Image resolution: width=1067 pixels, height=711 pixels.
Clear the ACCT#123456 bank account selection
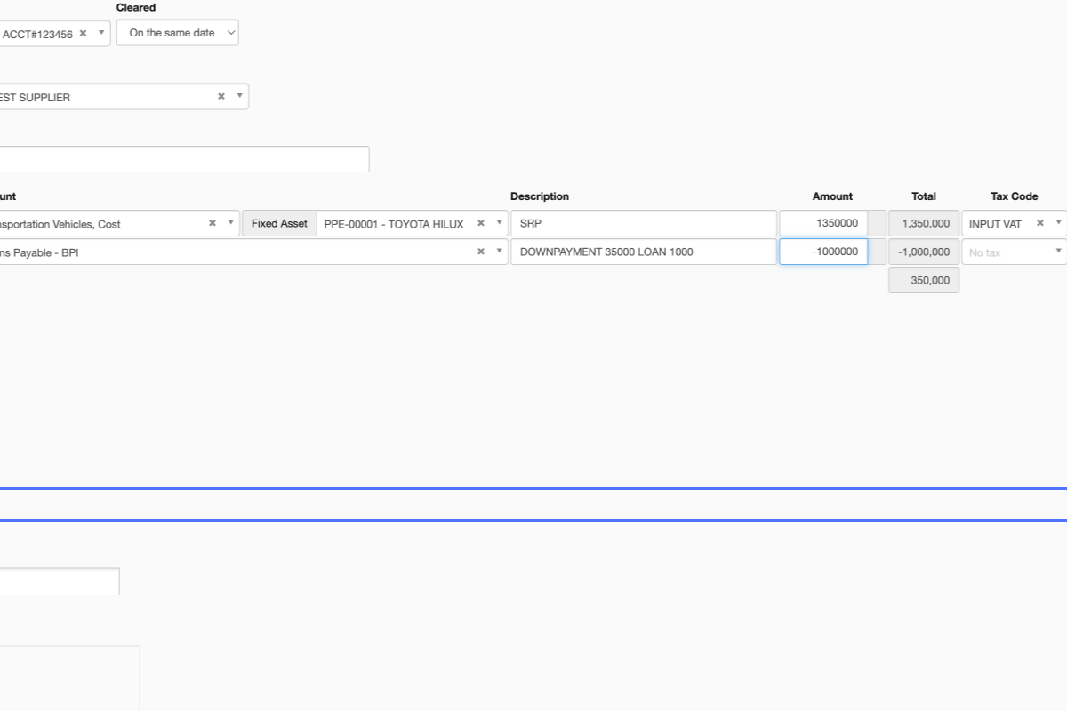coord(83,34)
